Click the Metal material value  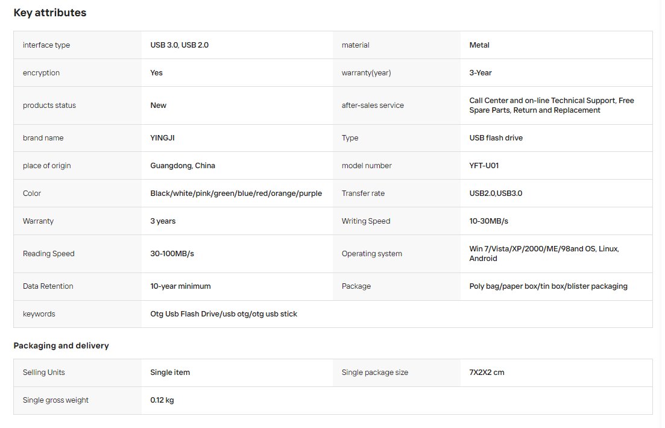479,45
